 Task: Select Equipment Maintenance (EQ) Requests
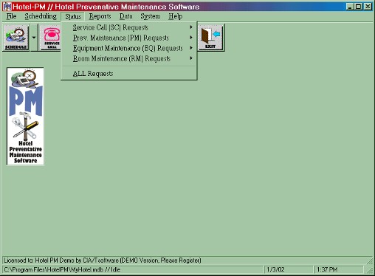[129, 48]
